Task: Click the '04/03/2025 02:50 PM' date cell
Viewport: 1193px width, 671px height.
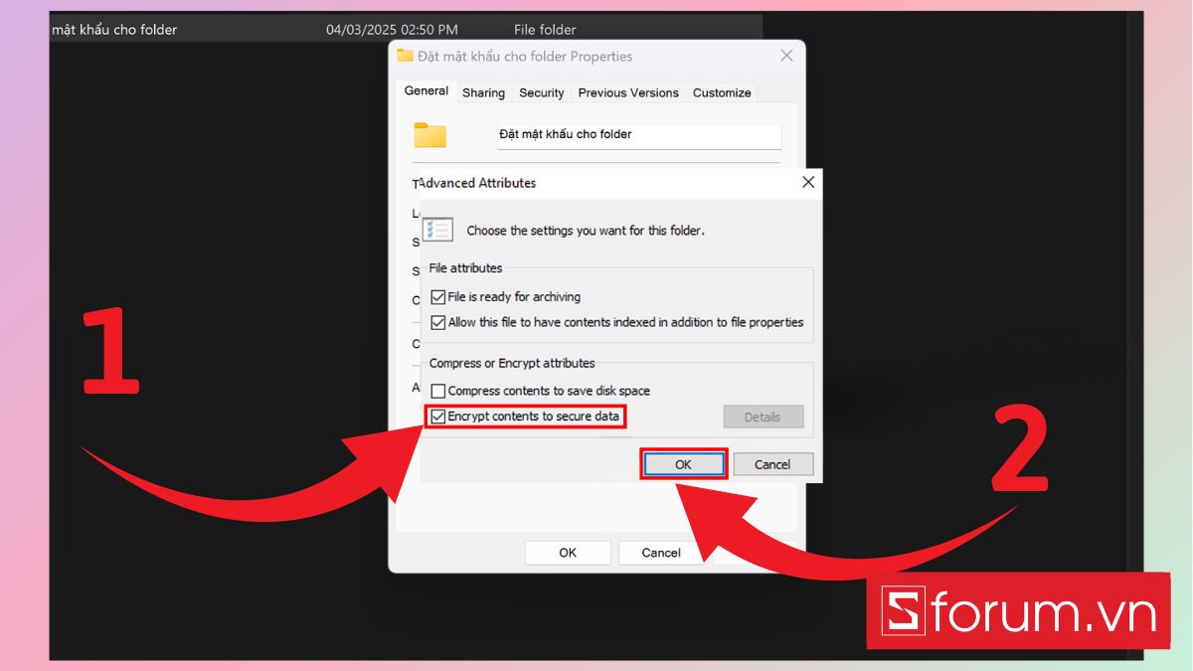Action: (x=392, y=30)
